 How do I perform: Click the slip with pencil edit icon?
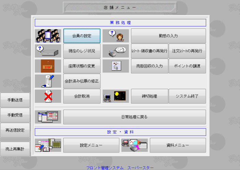click(x=48, y=81)
